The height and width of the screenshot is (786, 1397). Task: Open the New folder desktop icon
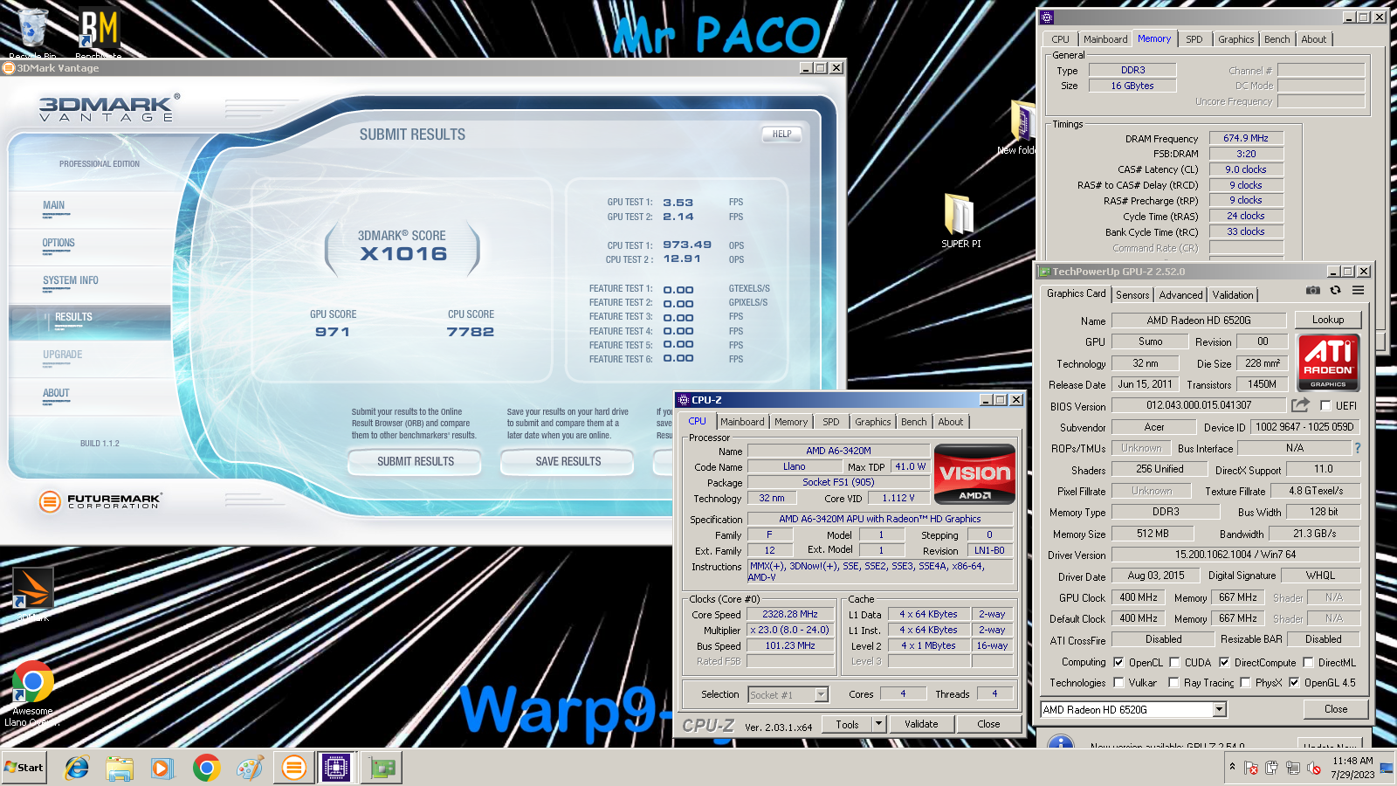click(x=1020, y=128)
